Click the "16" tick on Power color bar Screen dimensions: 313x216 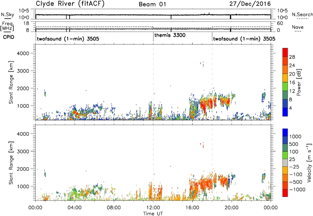pos(292,83)
